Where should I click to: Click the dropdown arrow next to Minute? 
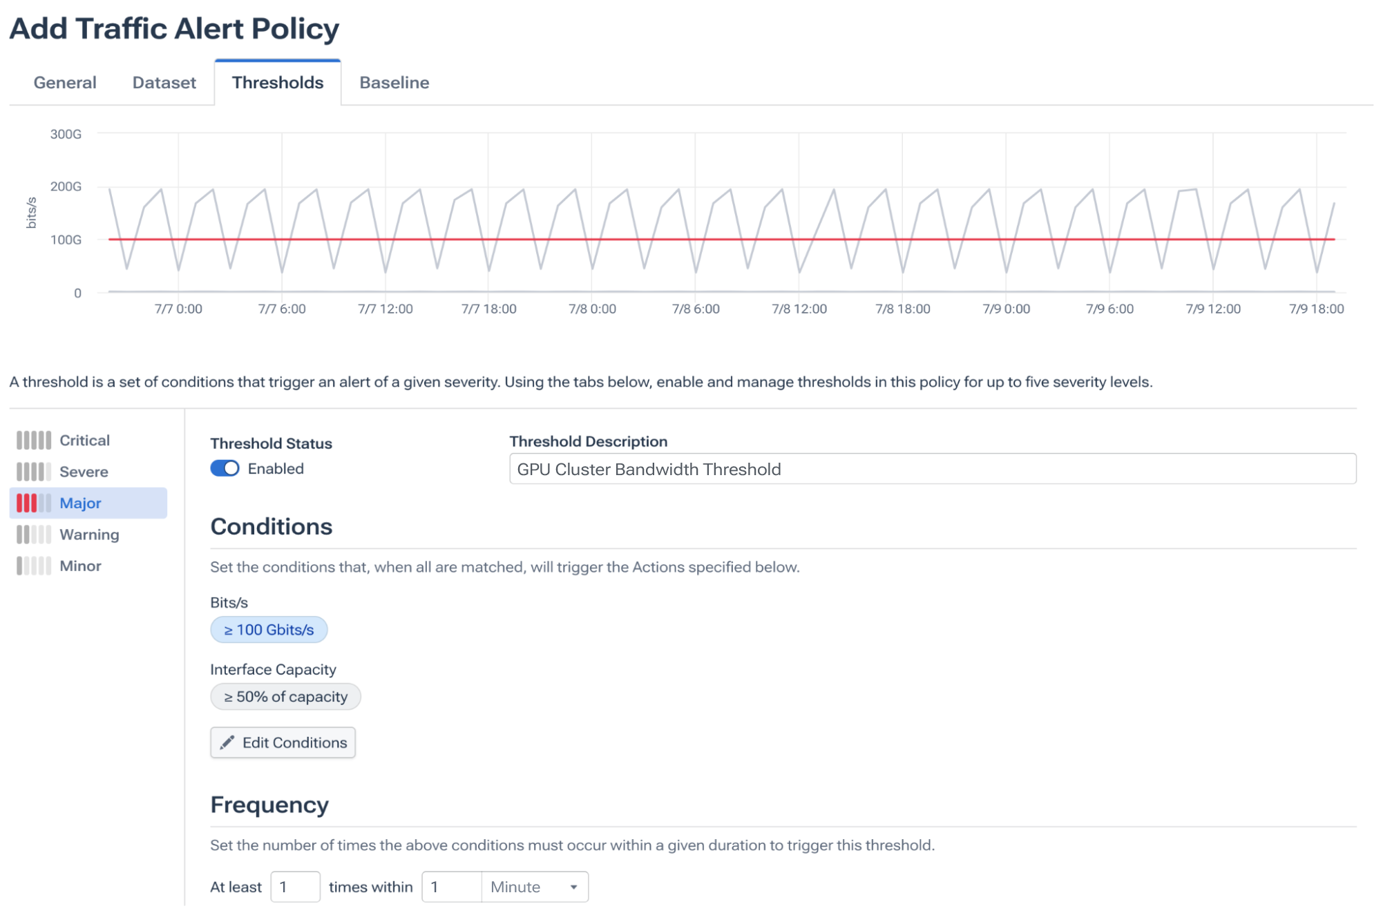pyautogui.click(x=573, y=888)
